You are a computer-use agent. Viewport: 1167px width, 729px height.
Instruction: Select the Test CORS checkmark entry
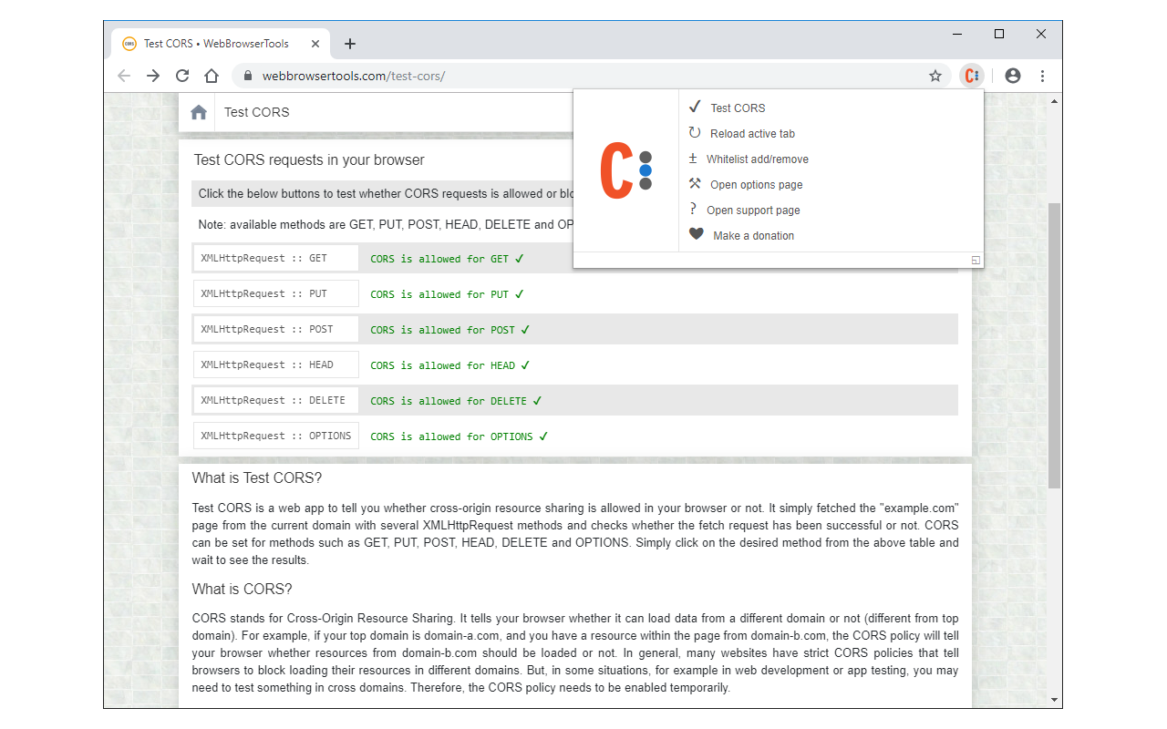736,108
